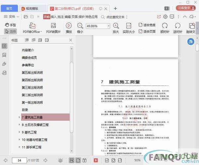The image size is (199, 165).
Task: Switch to the Start ribbon tab
Action: (47, 17)
